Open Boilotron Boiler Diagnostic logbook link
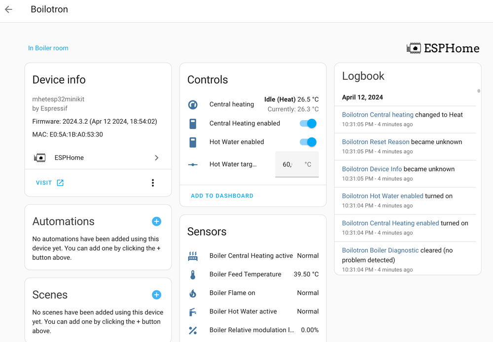493x342 pixels. (x=380, y=250)
